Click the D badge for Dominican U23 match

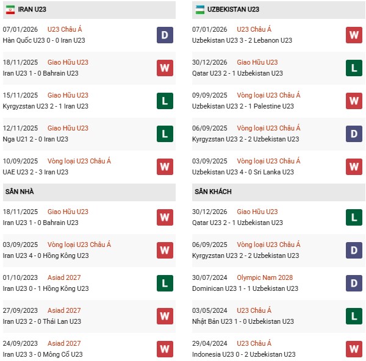coord(354,283)
